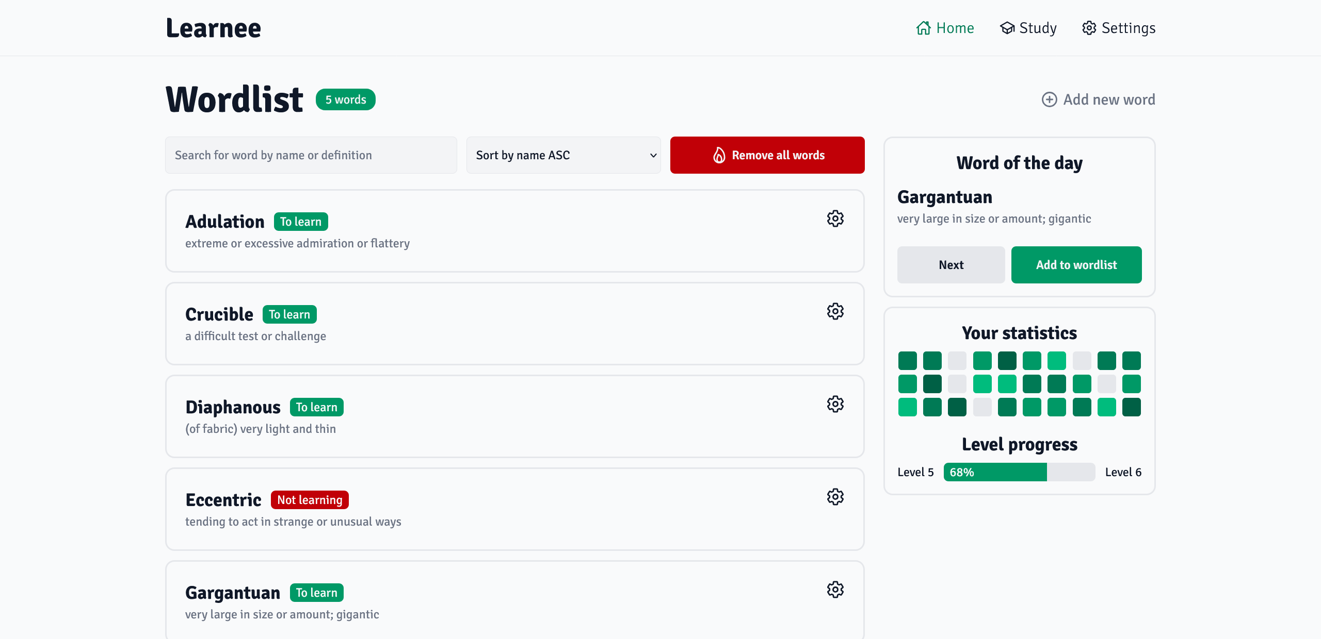
Task: Click Not learning badge on Eccentric
Action: coord(310,500)
